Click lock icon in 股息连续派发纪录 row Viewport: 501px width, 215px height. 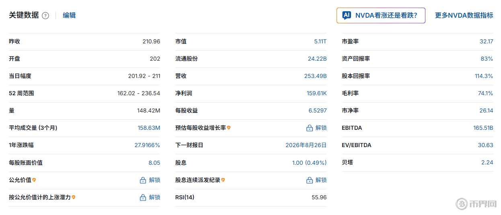(310, 180)
